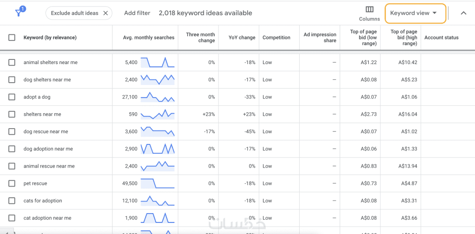This screenshot has height=234, width=475.
Task: Open the Columns chooser icon
Action: point(369,9)
